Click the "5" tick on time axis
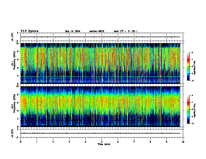Image resolution: width=206 pixels, height=159 pixels. coord(102,142)
